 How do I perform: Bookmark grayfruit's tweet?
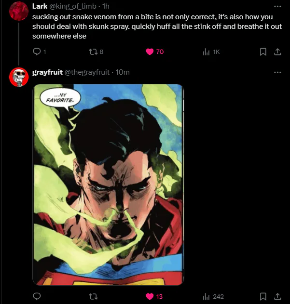[x=263, y=296]
